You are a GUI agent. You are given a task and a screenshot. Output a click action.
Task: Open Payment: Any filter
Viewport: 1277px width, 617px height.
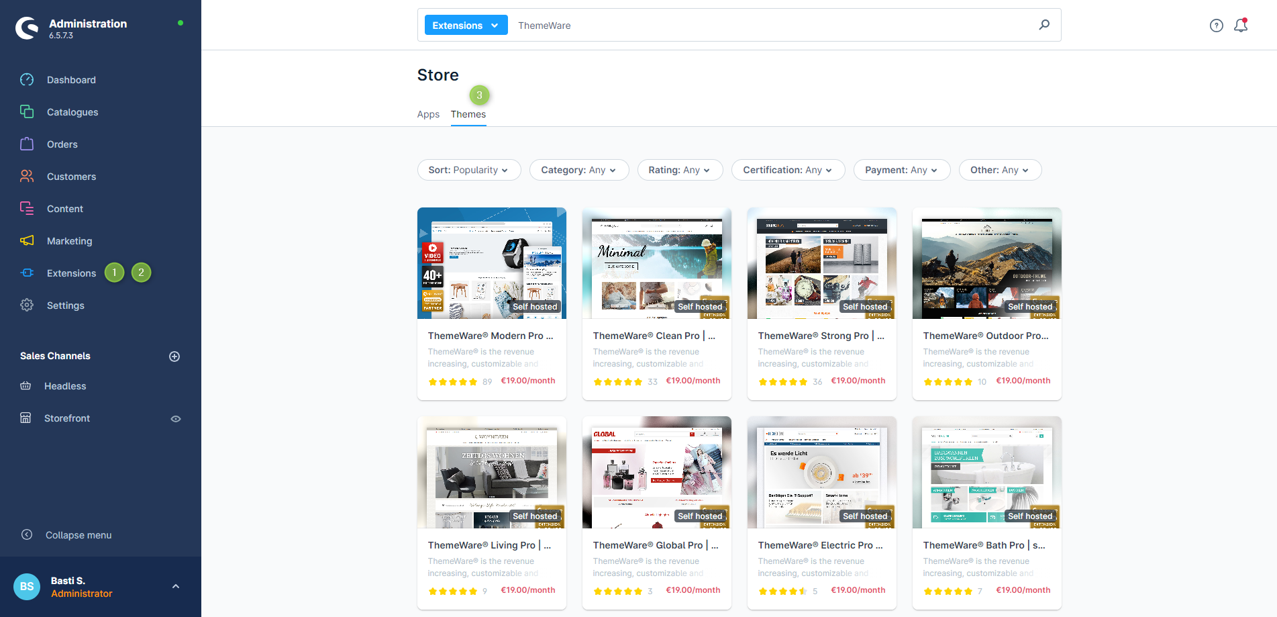(x=902, y=170)
